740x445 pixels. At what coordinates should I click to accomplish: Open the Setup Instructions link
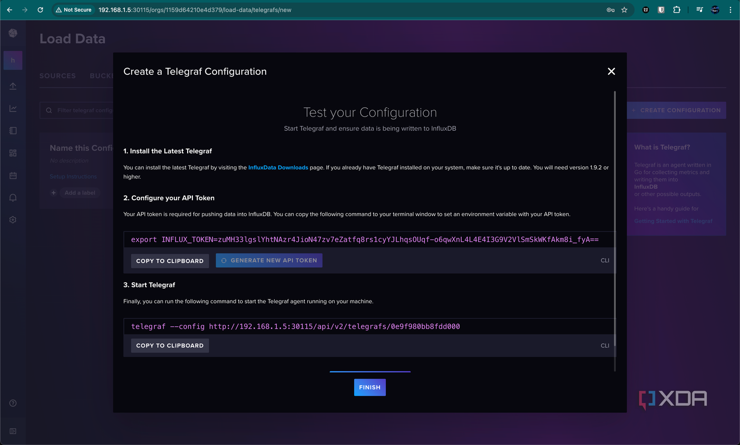73,177
